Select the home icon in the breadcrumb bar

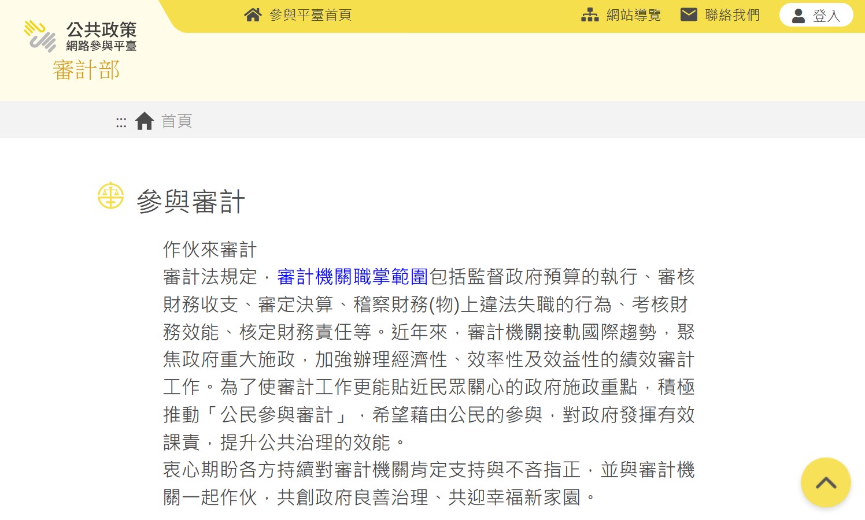(144, 120)
